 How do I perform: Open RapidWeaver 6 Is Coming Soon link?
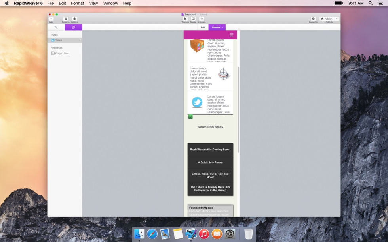[210, 150]
